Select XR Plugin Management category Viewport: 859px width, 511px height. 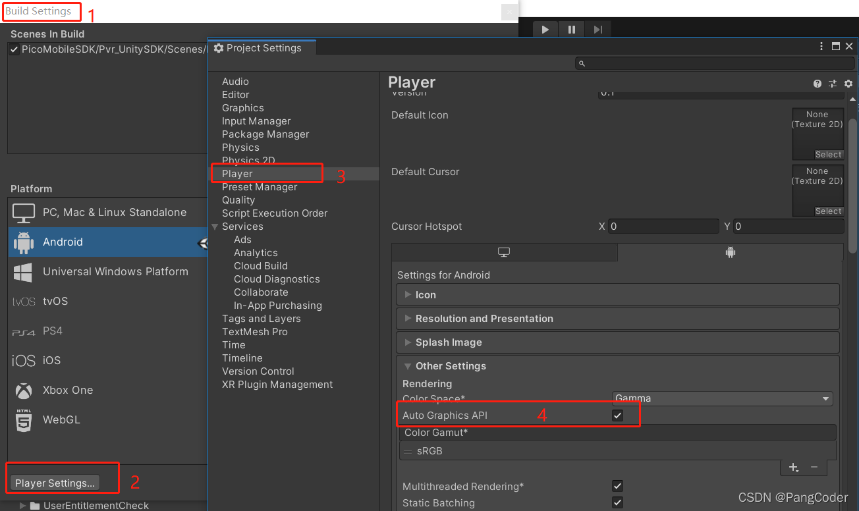[277, 385]
